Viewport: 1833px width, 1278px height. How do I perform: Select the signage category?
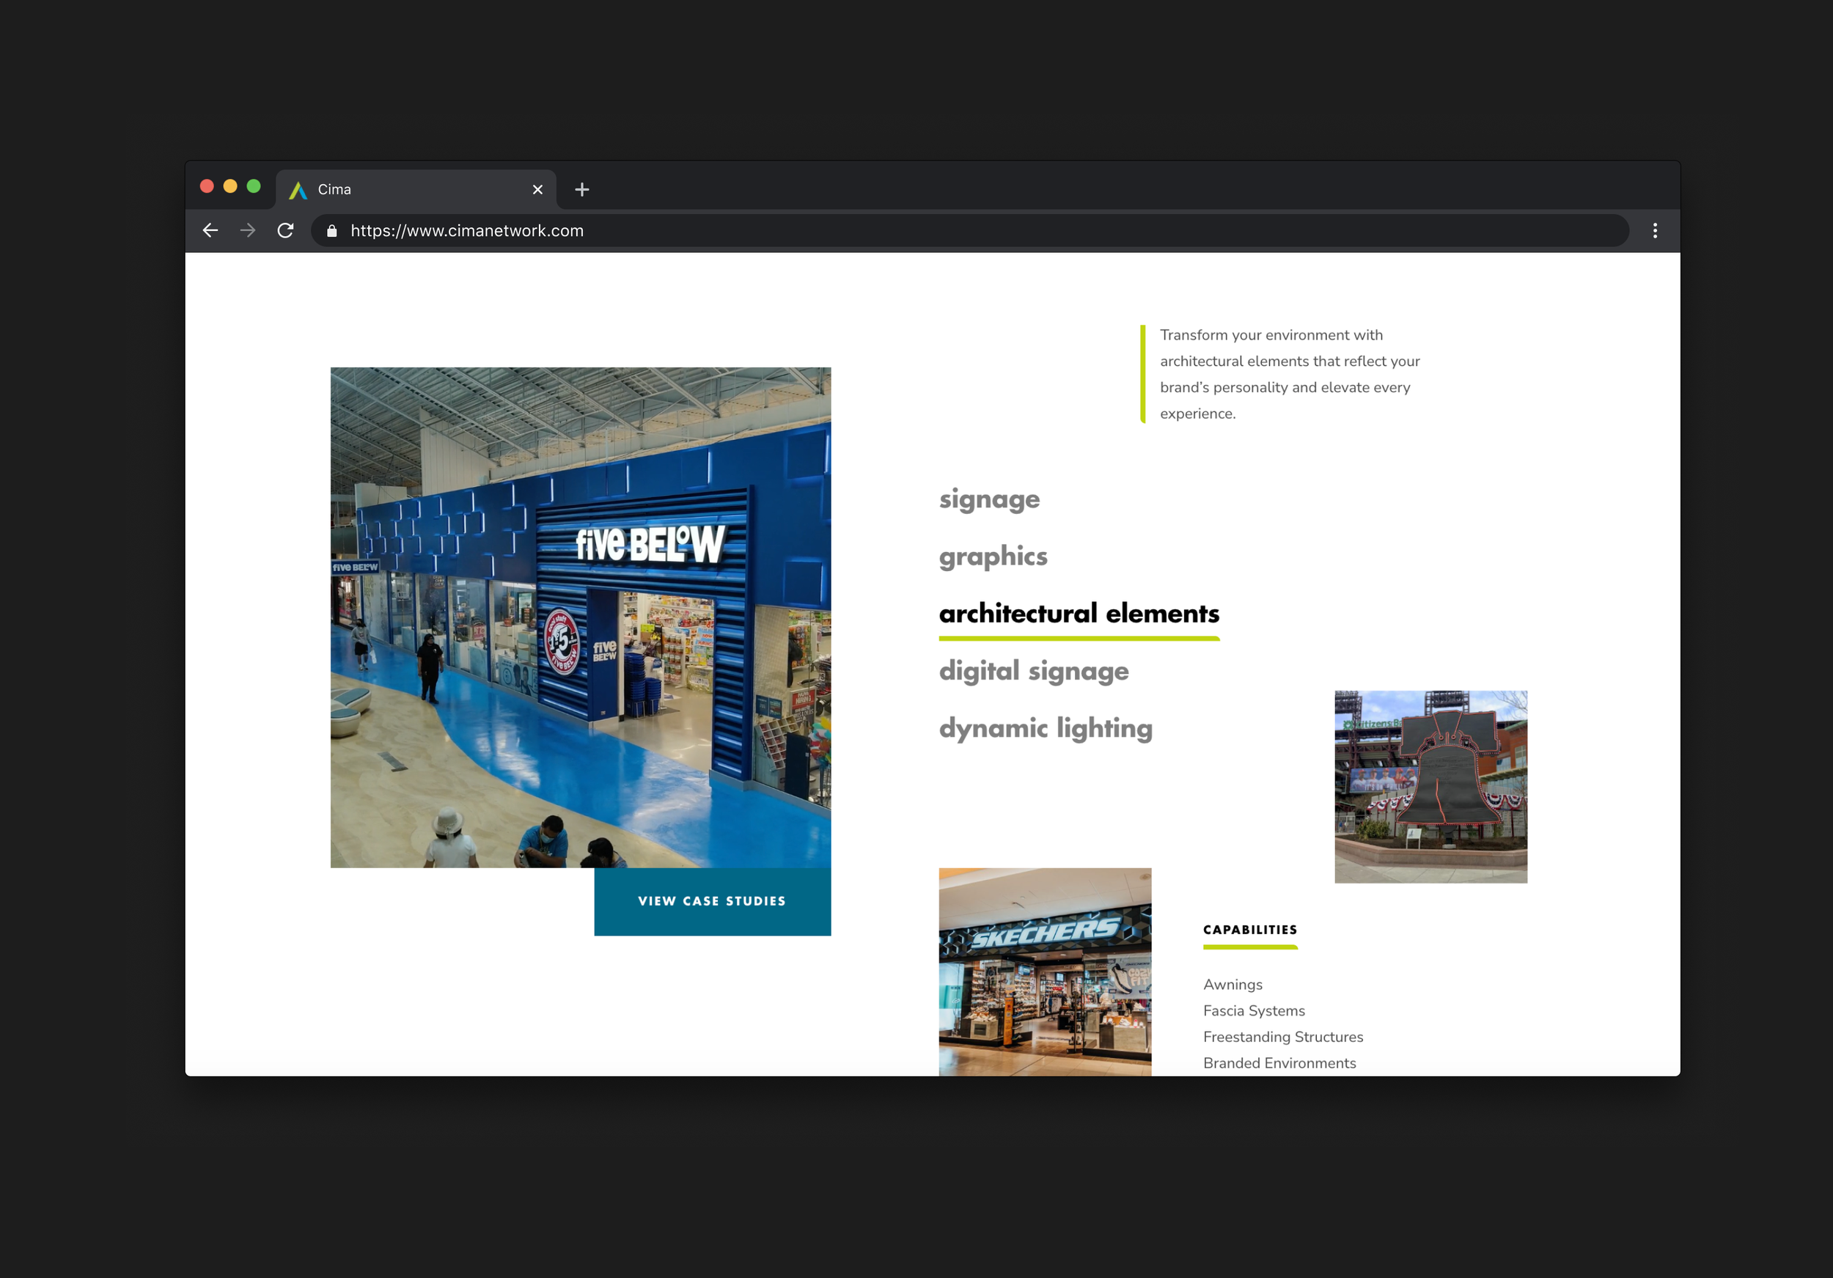coord(989,499)
